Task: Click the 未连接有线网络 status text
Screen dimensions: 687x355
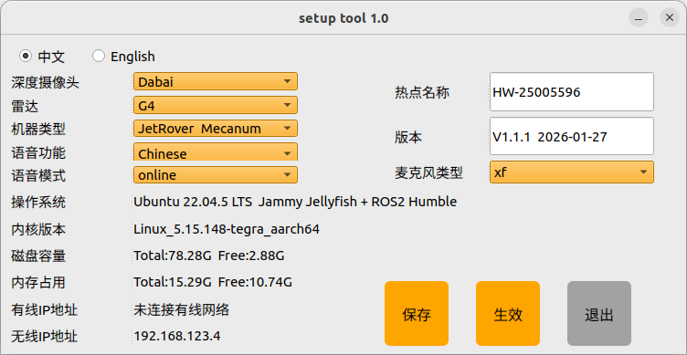Action: click(x=182, y=310)
